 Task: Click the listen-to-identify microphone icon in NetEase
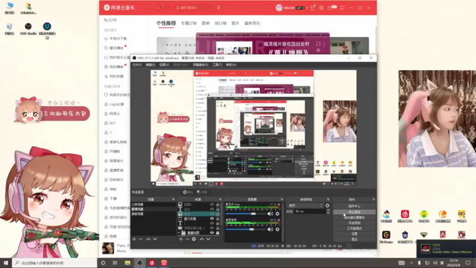pos(218,8)
